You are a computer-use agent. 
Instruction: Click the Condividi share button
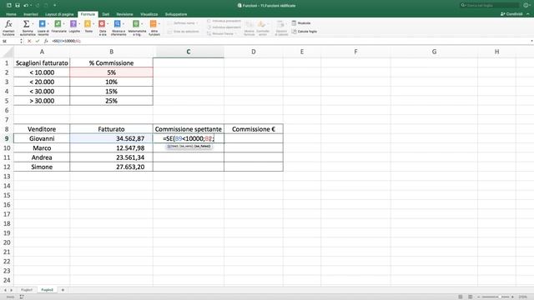pos(511,14)
